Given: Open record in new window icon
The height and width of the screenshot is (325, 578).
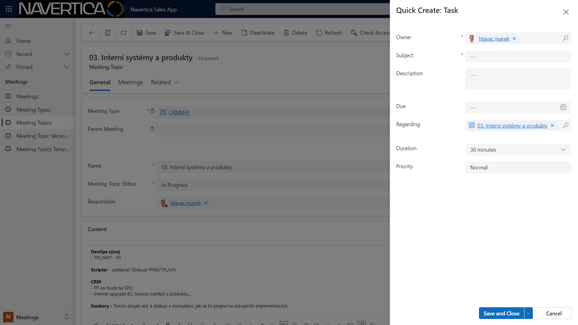Looking at the screenshot, I should point(124,33).
